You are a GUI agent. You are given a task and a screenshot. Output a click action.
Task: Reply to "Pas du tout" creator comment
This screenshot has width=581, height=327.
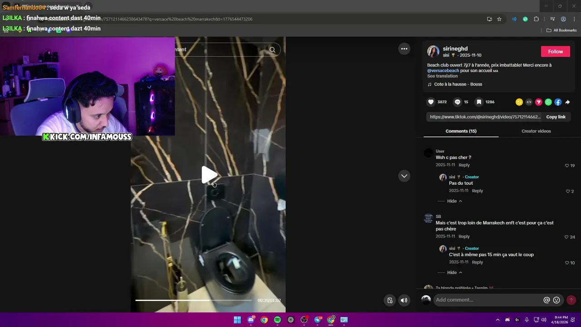[477, 191]
